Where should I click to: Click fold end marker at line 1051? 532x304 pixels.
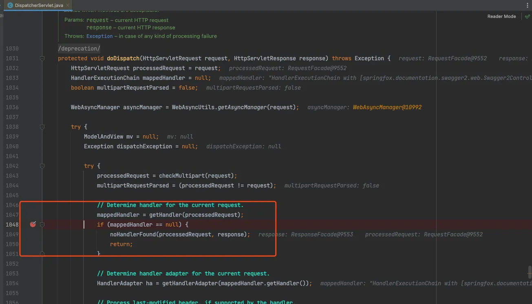(x=42, y=253)
